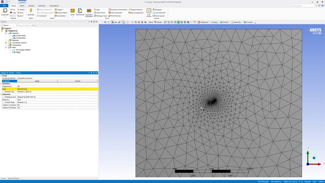The width and height of the screenshot is (325, 183).
Task: Click Apply for Geometry scope
Action: [x=37, y=81]
